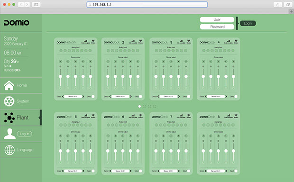Previous sensor arrow on DomoDock 7
Viewport: 294px width, 182px height.
point(158,171)
